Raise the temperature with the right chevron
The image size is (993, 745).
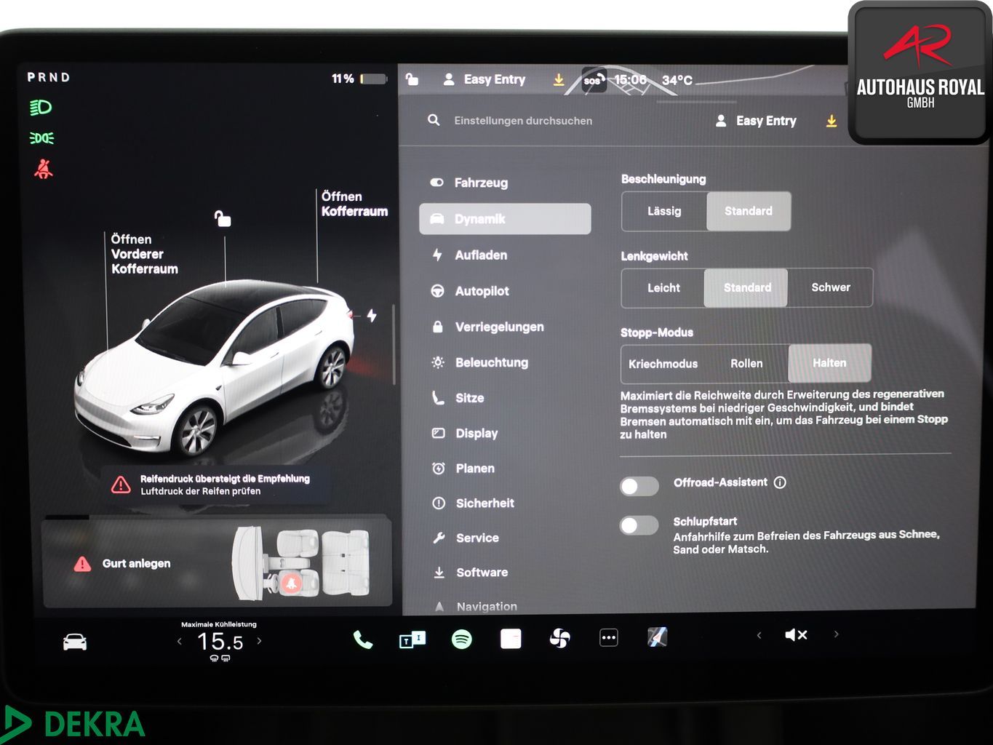(x=259, y=641)
